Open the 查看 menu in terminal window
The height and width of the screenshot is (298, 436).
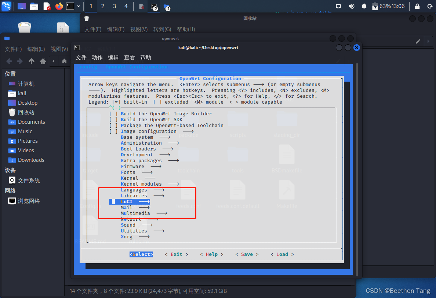coord(129,57)
